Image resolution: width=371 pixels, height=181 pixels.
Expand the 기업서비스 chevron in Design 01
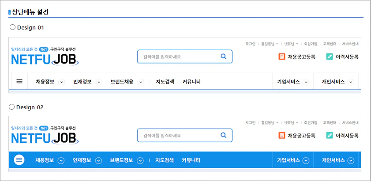tap(306, 82)
